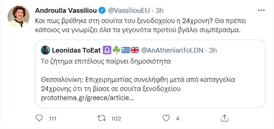Click the shamrock emoji in quoted name
Screen dimensions: 274x129
(116, 50)
